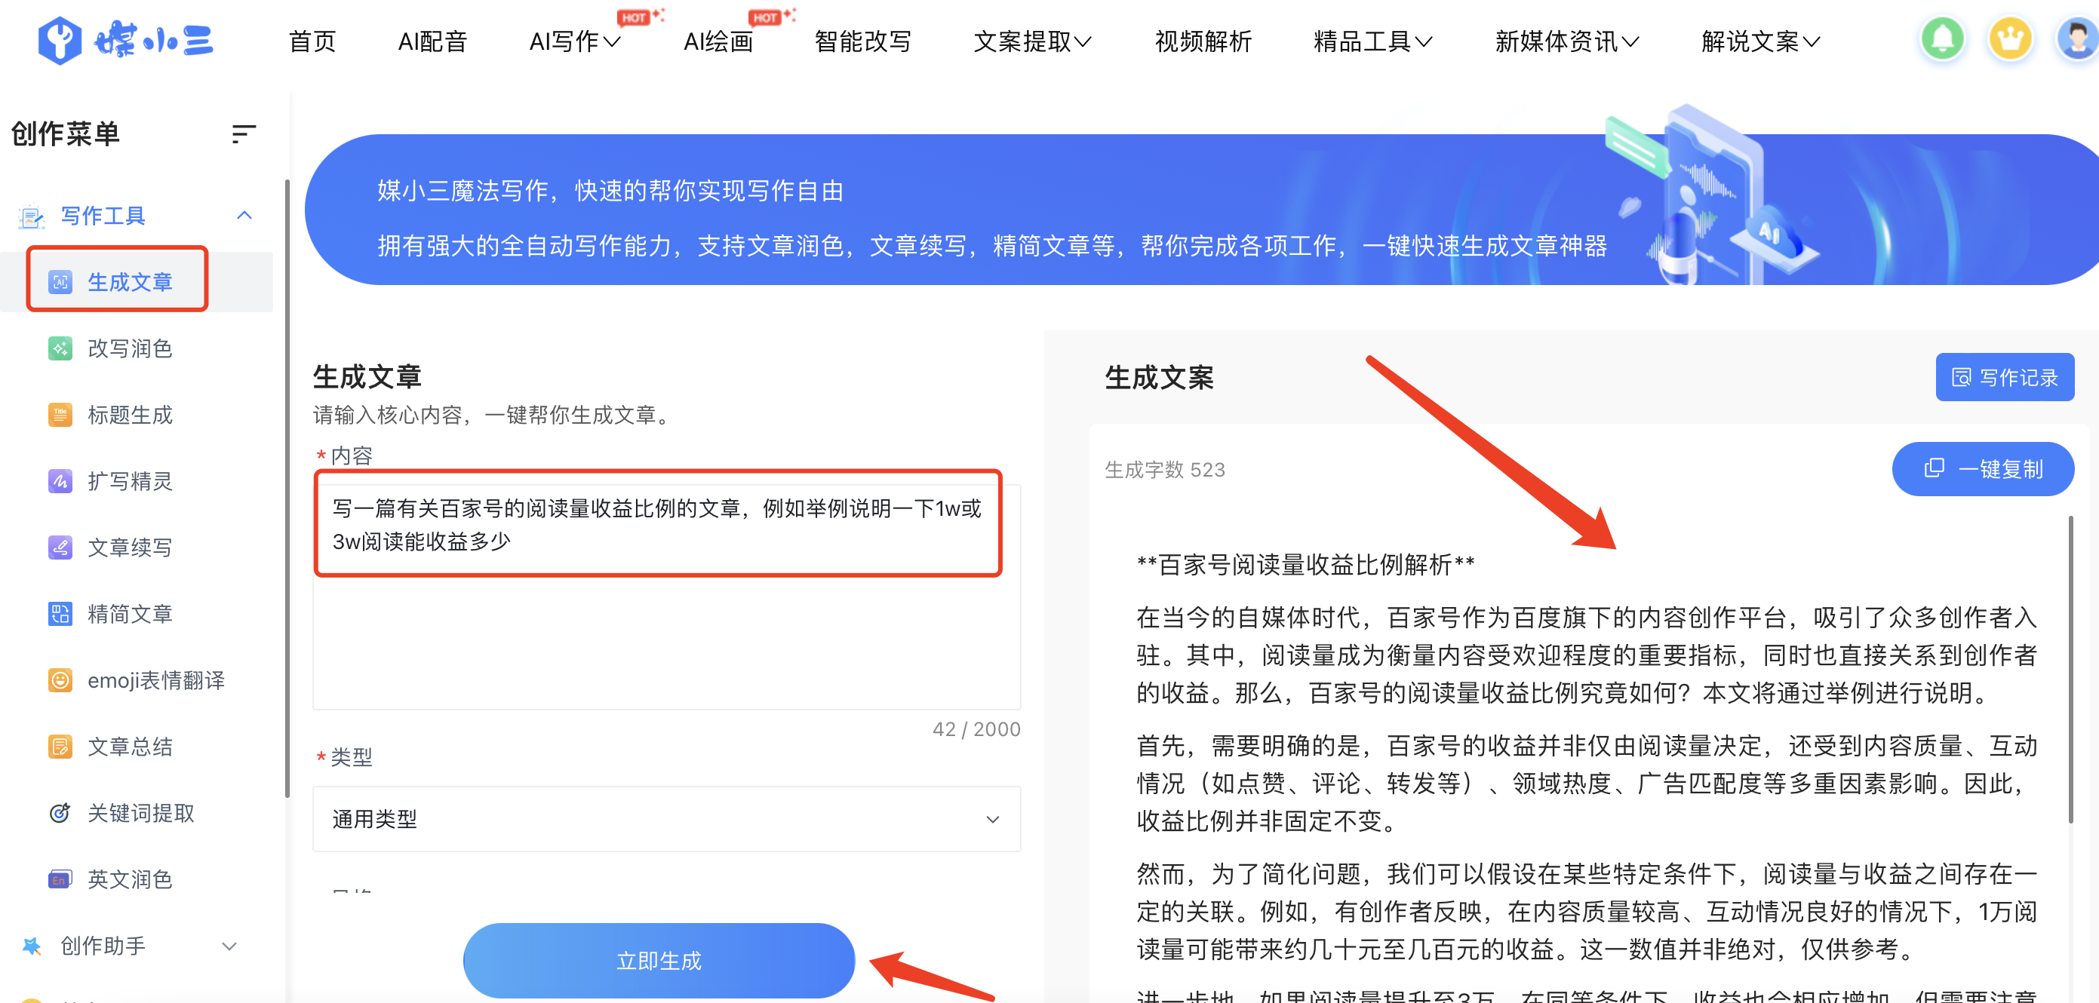Expand the 创作助手 section chevron

click(230, 946)
